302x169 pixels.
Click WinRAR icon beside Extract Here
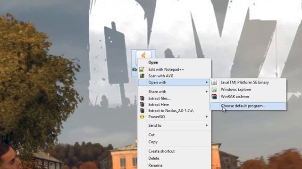pos(142,105)
